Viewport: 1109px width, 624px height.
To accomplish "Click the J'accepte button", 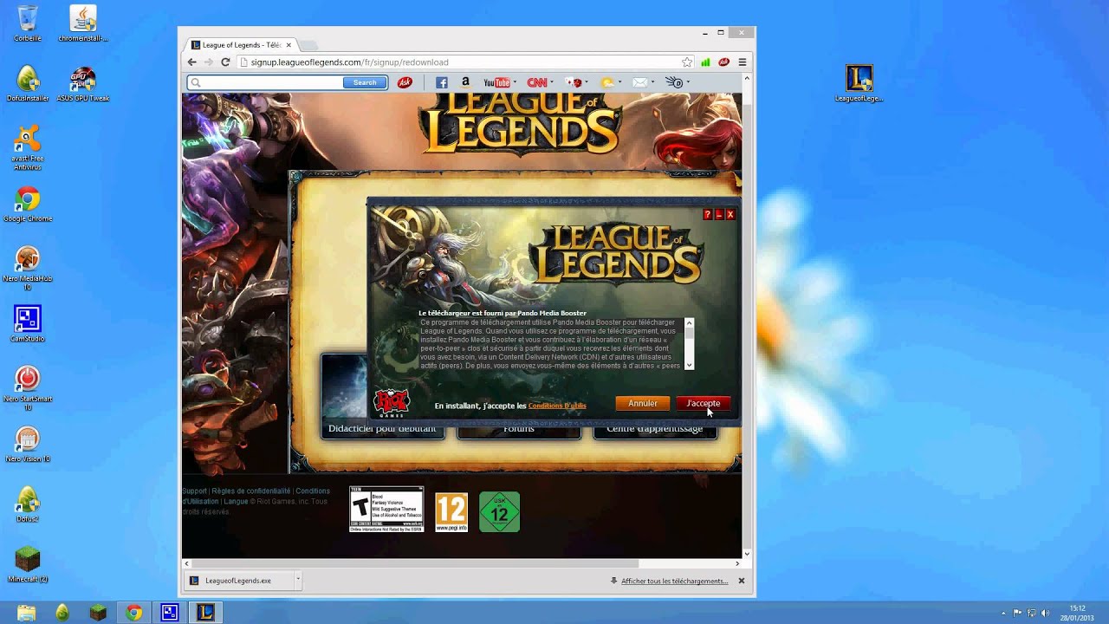I will click(704, 403).
